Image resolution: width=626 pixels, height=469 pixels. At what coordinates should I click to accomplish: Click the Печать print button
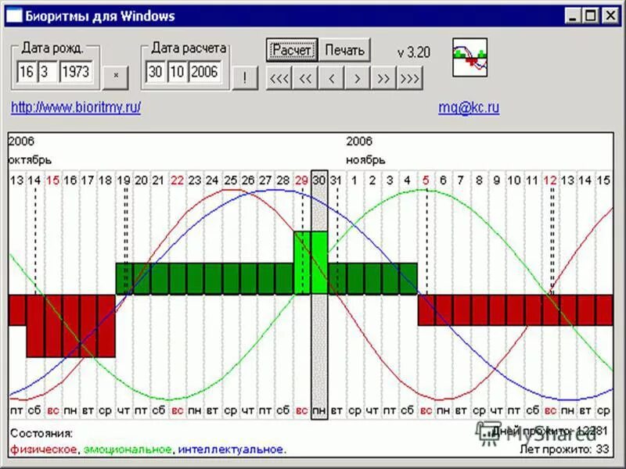tap(344, 50)
